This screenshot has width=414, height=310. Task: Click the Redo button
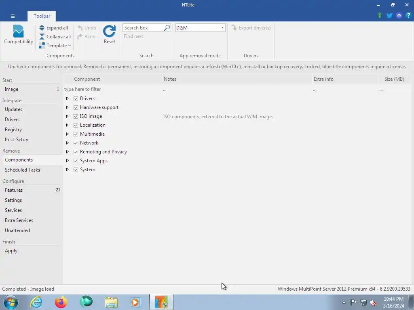[87, 37]
